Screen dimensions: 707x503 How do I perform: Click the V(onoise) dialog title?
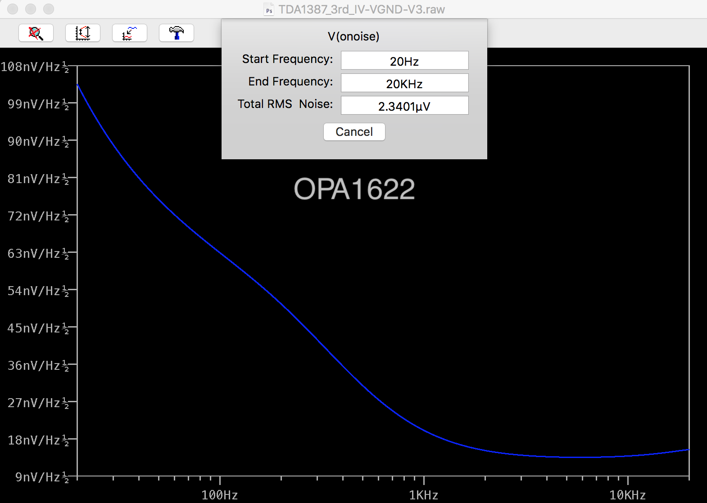point(353,36)
